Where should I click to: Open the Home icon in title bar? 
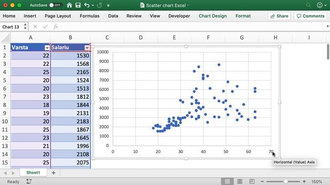[69, 5]
